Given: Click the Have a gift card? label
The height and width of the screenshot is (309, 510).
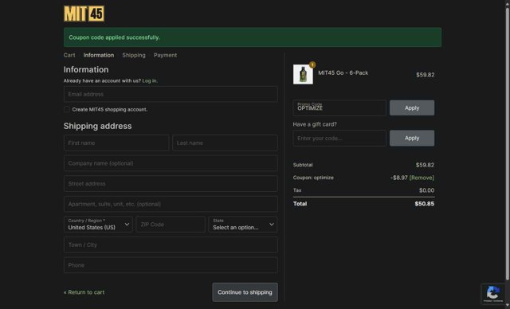Looking at the screenshot, I should point(315,124).
